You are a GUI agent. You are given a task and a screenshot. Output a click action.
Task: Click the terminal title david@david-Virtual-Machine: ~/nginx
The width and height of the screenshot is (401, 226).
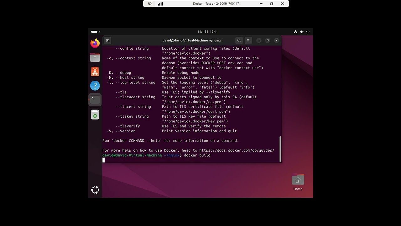point(192,40)
